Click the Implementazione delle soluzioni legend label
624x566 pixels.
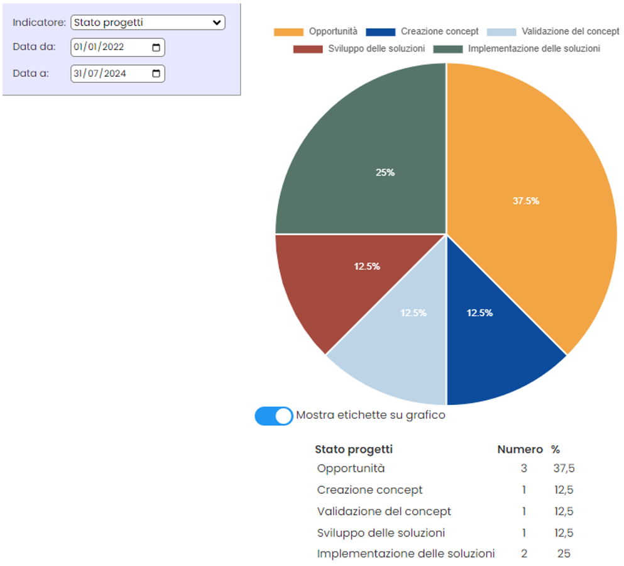tap(534, 48)
